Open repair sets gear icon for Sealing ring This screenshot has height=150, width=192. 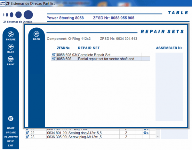[x=146, y=133]
